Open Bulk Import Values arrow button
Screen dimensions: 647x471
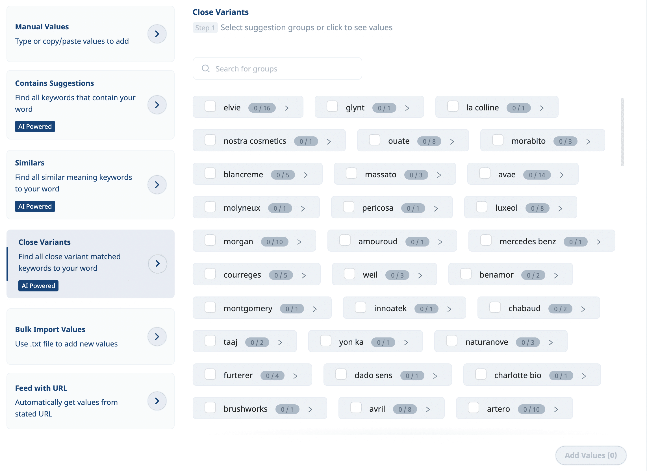coord(157,336)
